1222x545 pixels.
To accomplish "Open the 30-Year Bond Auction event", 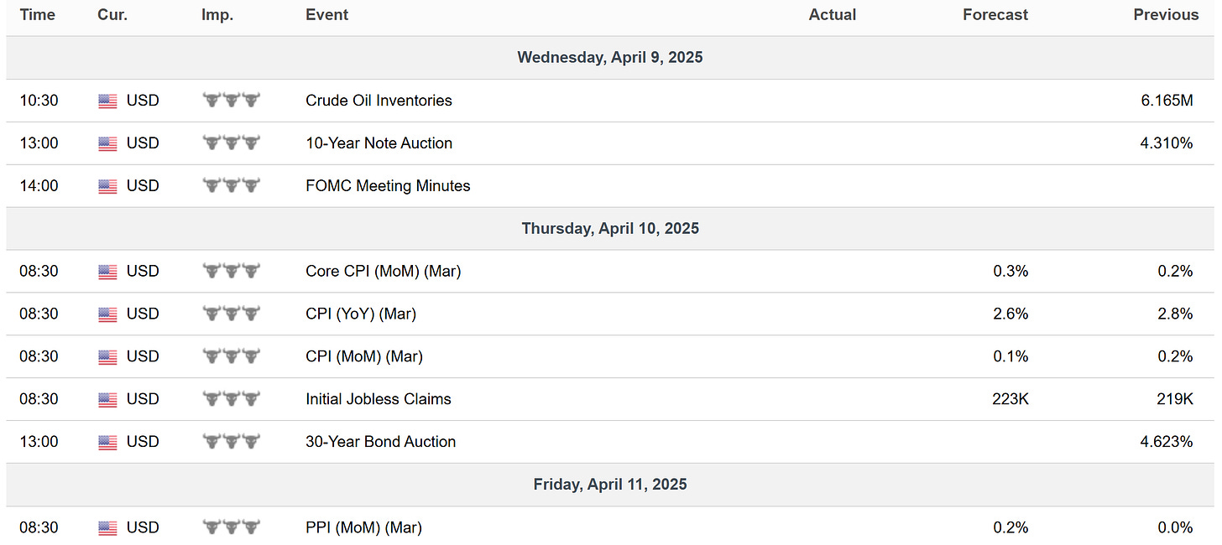I will (381, 442).
